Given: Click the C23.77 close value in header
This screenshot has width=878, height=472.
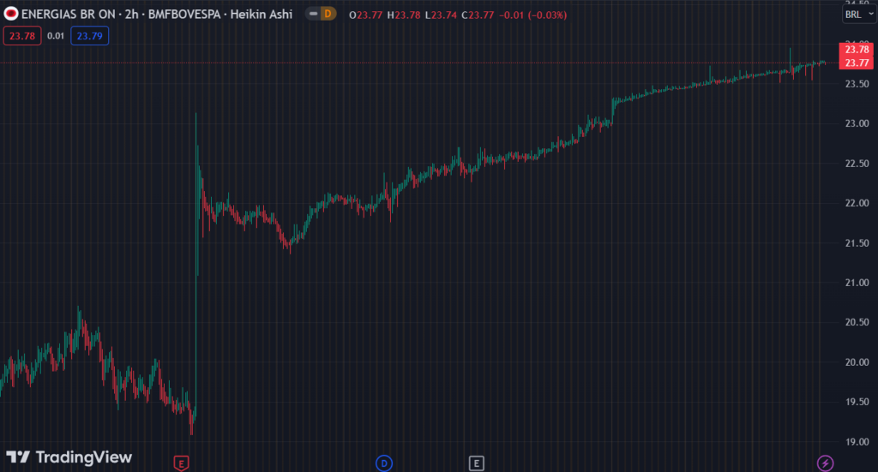Looking at the screenshot, I should tap(478, 15).
